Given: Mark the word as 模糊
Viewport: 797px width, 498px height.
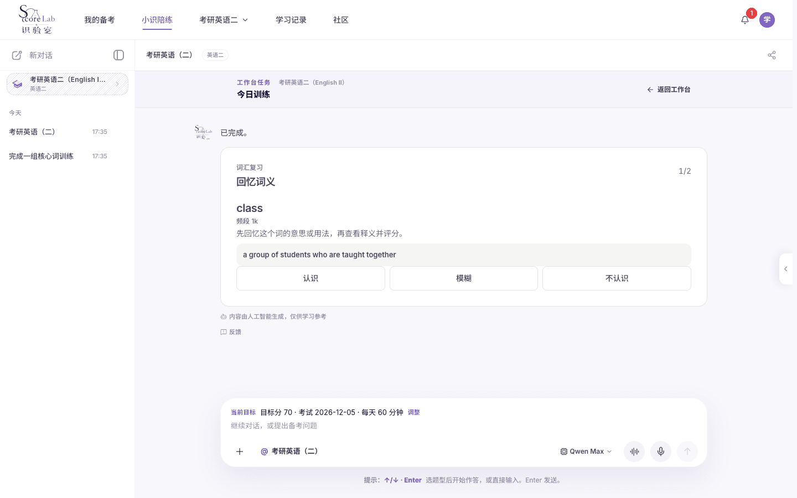Looking at the screenshot, I should 464,278.
